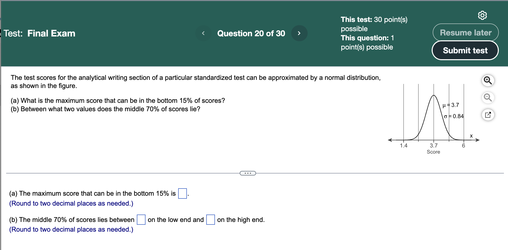508x250 pixels.
Task: Click the magnifier with plus sign
Action: [x=488, y=80]
